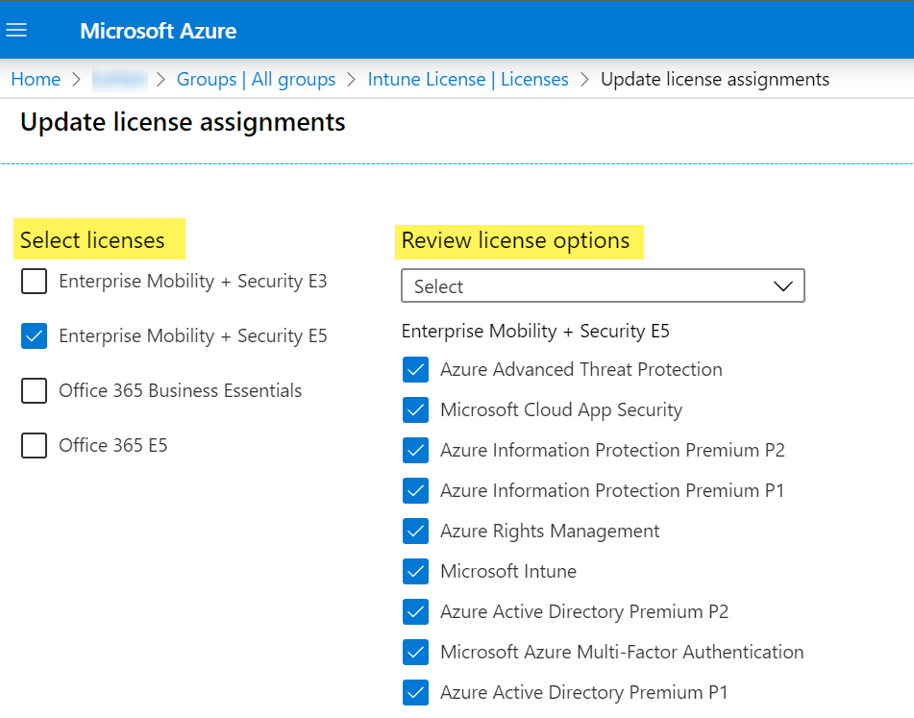
Task: Navigate to Intune License | Licenses breadcrumb
Action: pyautogui.click(x=467, y=80)
